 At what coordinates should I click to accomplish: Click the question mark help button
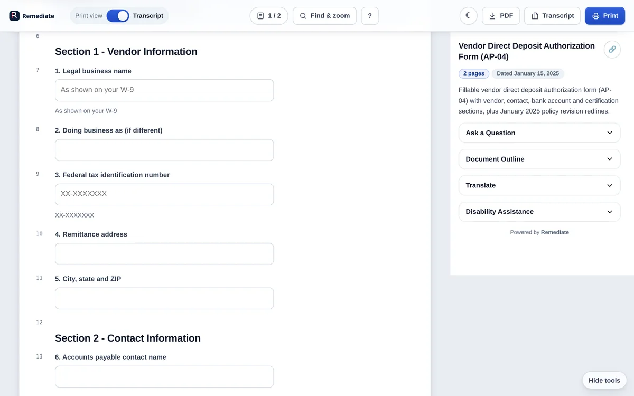pyautogui.click(x=370, y=16)
